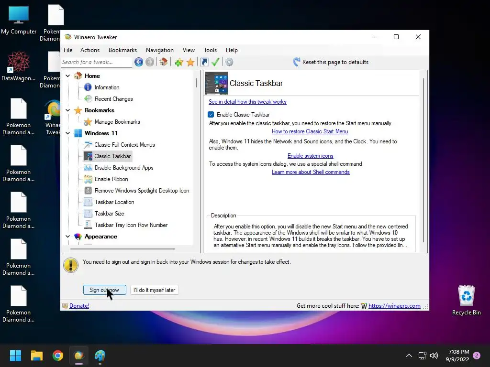Viewport: 490px width, 367px height.
Task: Click Winaero Tweaker taskbar icon
Action: pos(79,356)
